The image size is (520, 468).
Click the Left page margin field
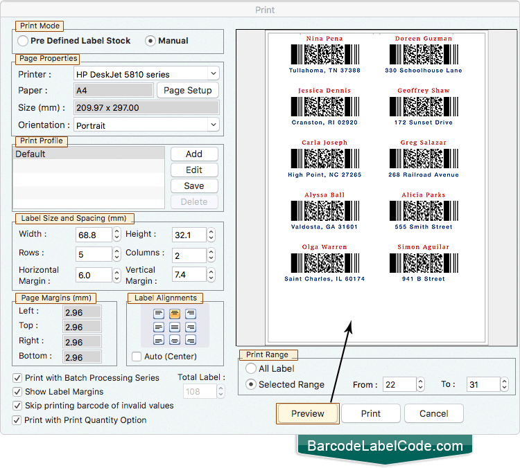pyautogui.click(x=82, y=312)
